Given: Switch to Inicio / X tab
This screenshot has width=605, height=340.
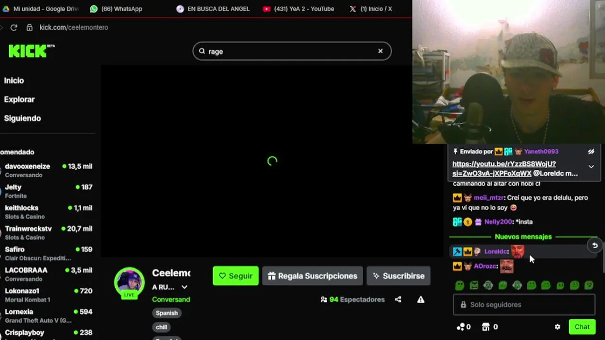Looking at the screenshot, I should (x=371, y=8).
